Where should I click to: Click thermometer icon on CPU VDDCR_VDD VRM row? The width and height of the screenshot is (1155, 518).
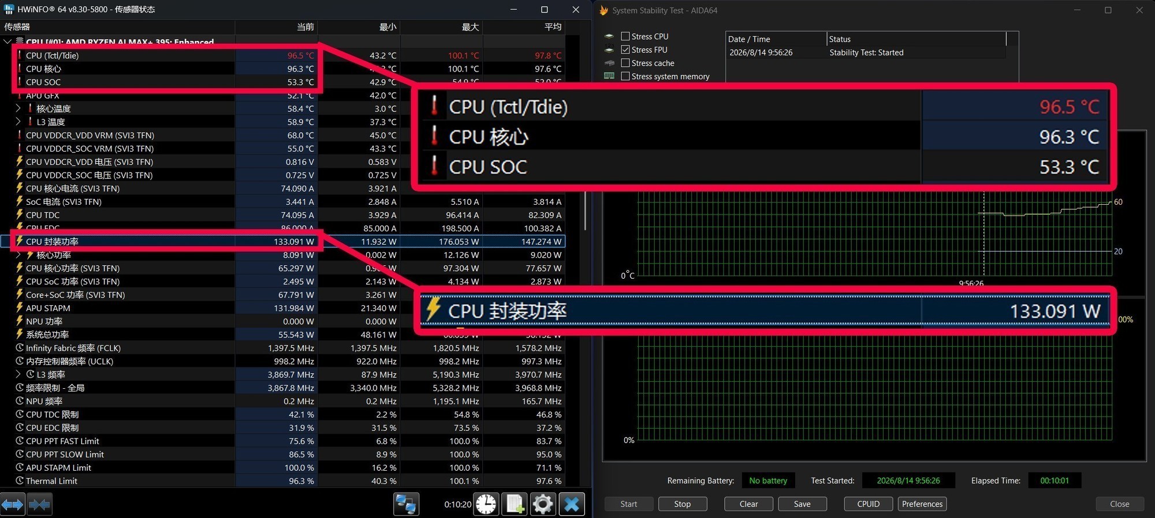20,135
